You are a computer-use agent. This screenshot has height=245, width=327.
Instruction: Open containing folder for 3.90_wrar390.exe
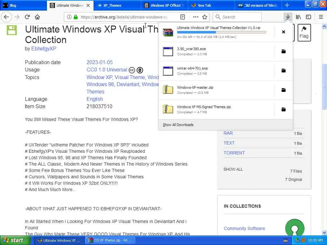click(284, 51)
